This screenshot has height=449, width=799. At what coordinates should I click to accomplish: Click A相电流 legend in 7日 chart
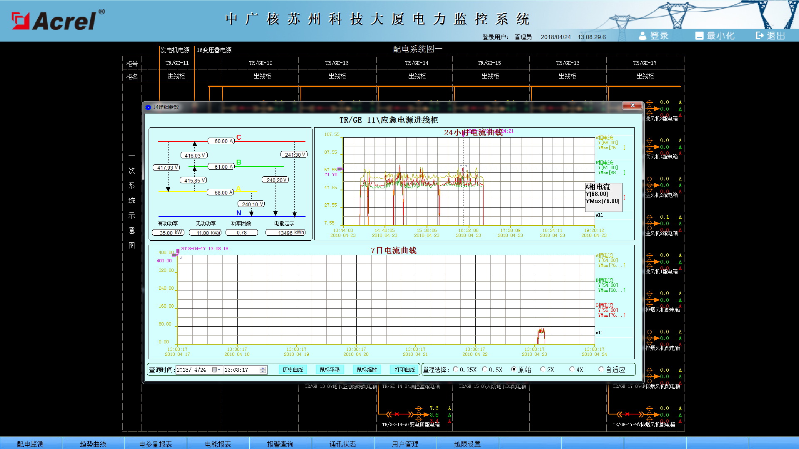(610, 260)
